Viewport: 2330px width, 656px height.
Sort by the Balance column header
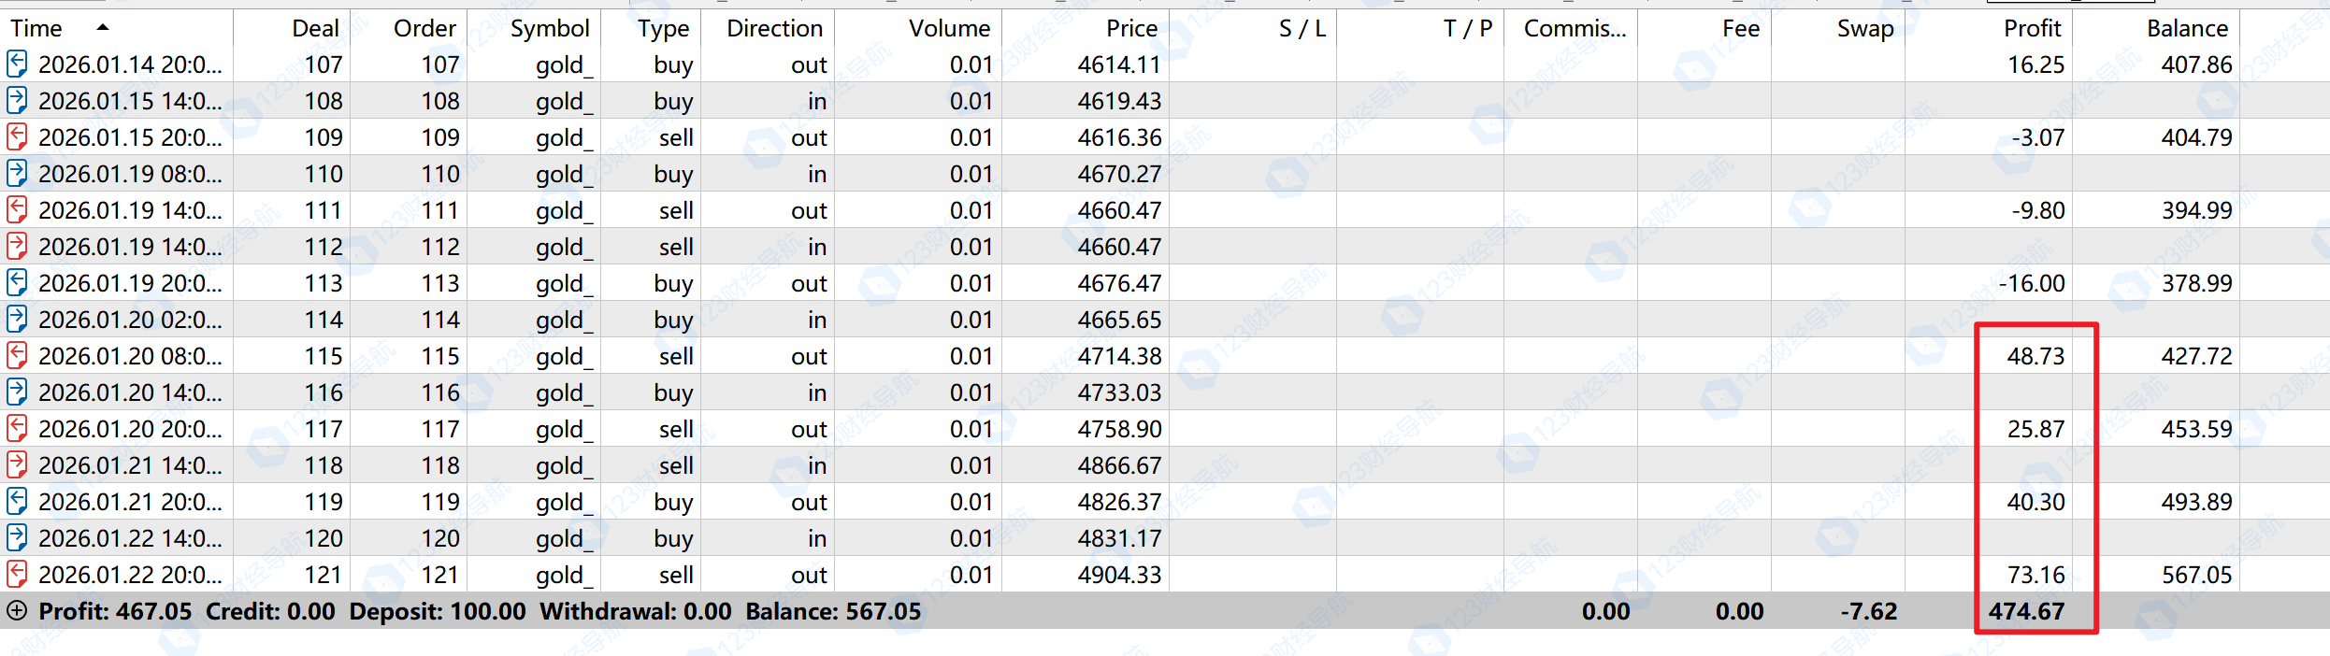2187,28
